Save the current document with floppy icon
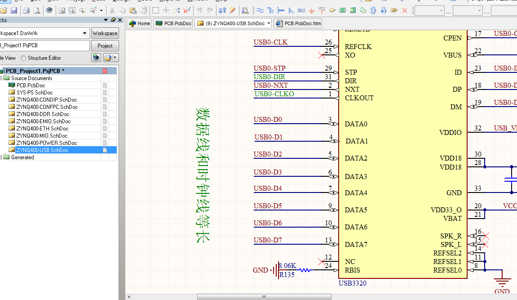 tap(14, 10)
